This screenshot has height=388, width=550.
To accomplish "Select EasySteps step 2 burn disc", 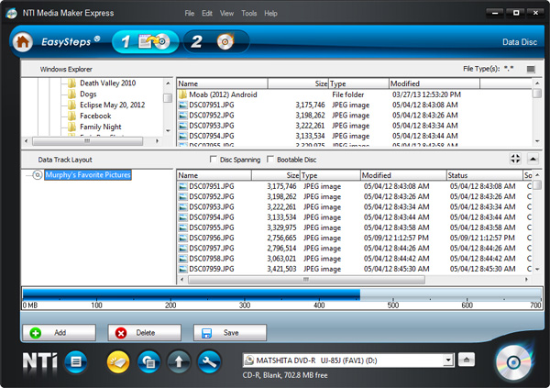I will [216, 42].
